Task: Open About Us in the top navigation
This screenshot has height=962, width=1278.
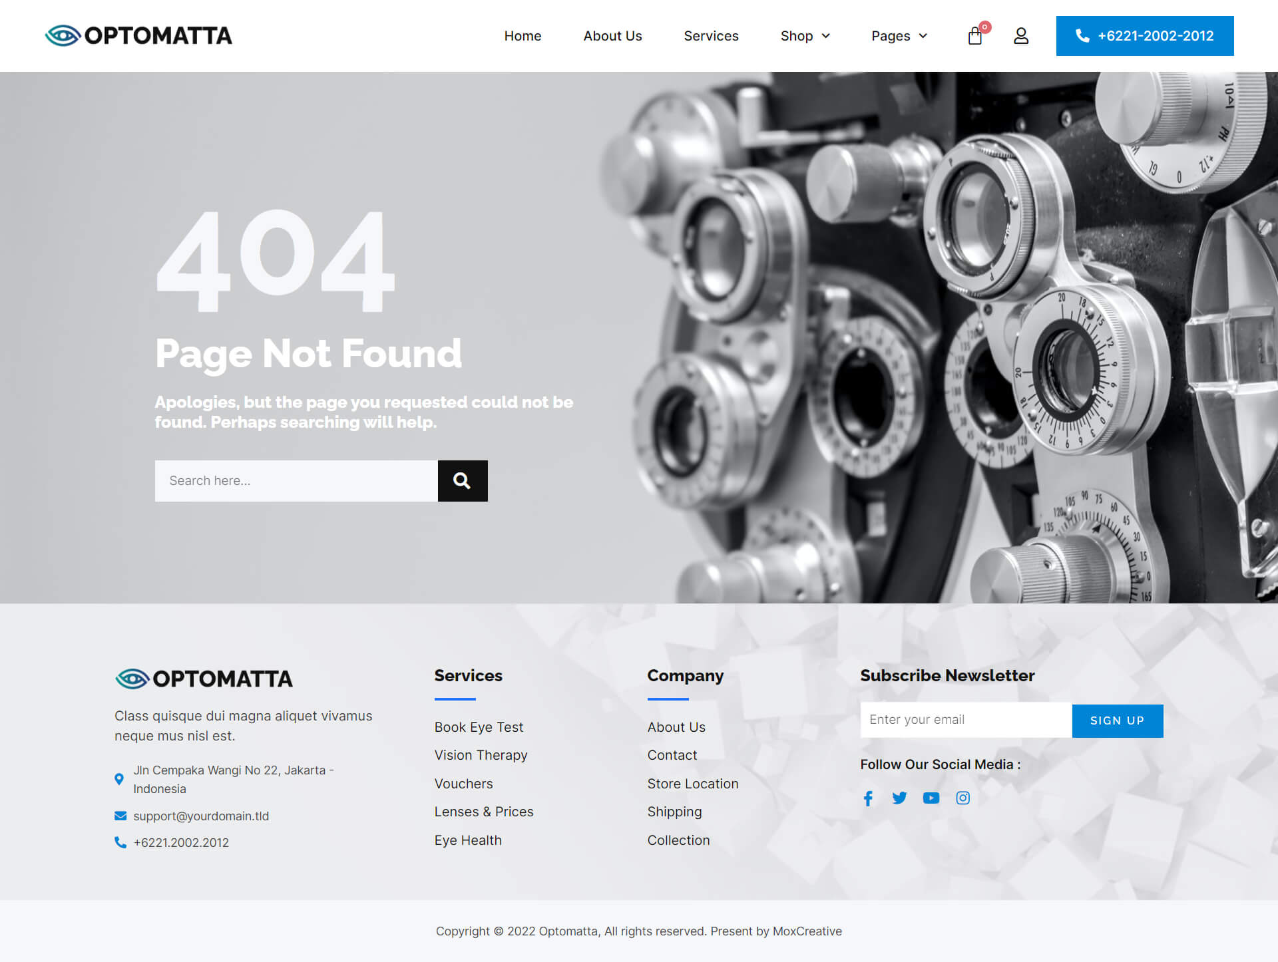Action: pyautogui.click(x=612, y=36)
